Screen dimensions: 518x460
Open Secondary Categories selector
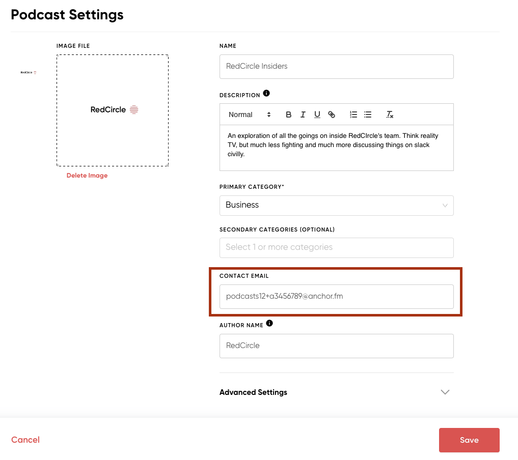pos(336,248)
